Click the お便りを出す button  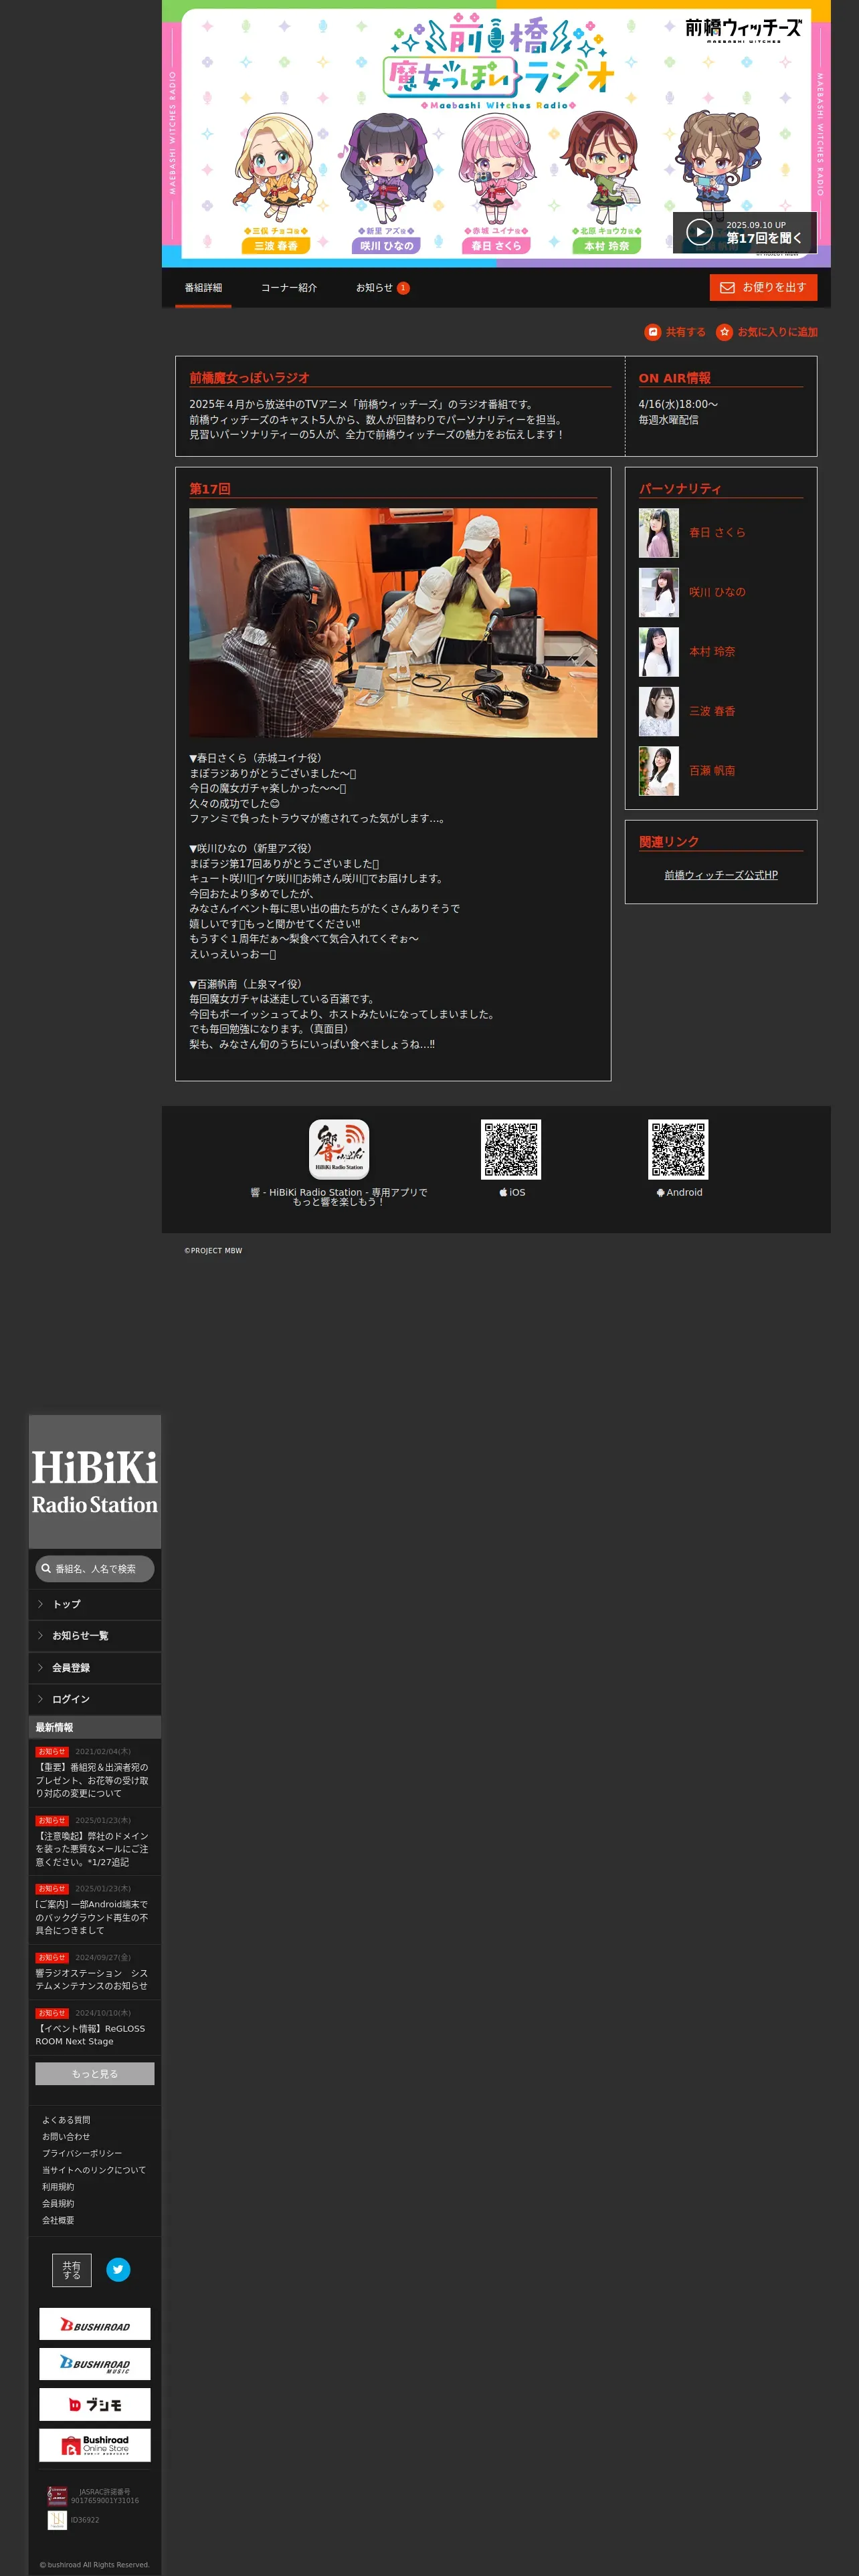[764, 288]
